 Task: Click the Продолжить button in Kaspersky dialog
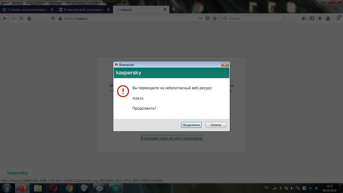point(191,125)
